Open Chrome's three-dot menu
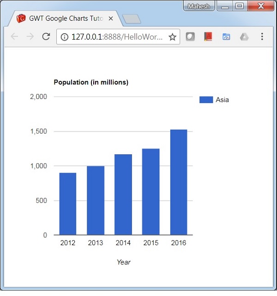The height and width of the screenshot is (296, 277). (x=262, y=37)
